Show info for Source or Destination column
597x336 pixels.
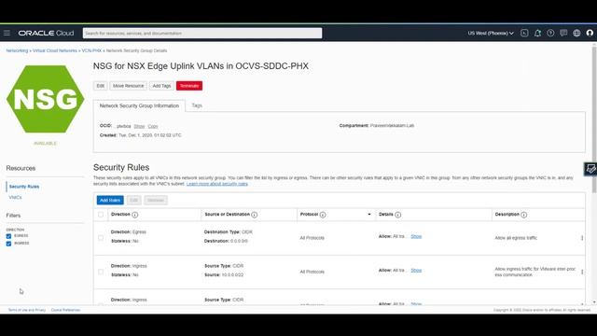click(x=255, y=215)
